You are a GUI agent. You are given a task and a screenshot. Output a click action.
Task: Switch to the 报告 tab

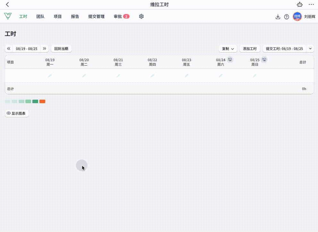click(75, 16)
